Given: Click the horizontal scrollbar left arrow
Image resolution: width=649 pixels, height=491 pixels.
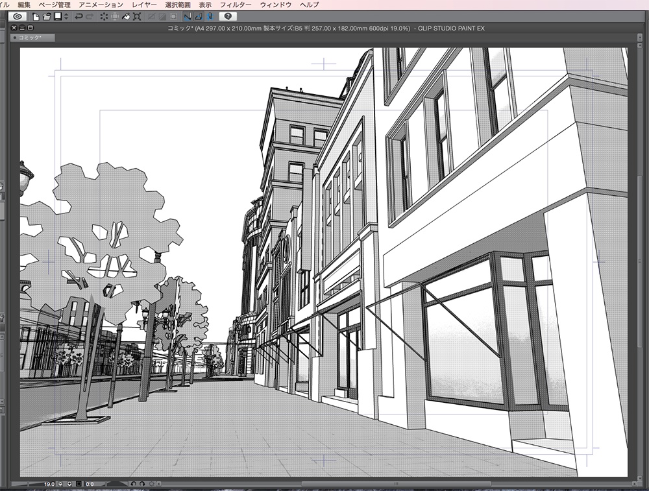Looking at the screenshot, I should tap(158, 484).
